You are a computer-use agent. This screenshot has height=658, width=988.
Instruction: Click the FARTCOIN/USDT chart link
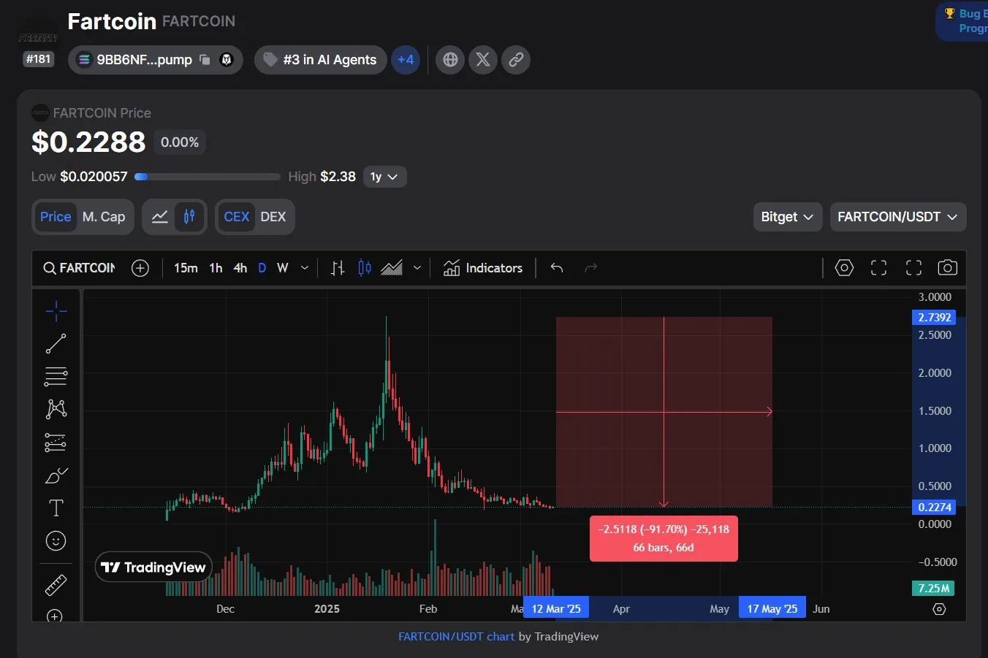point(456,637)
